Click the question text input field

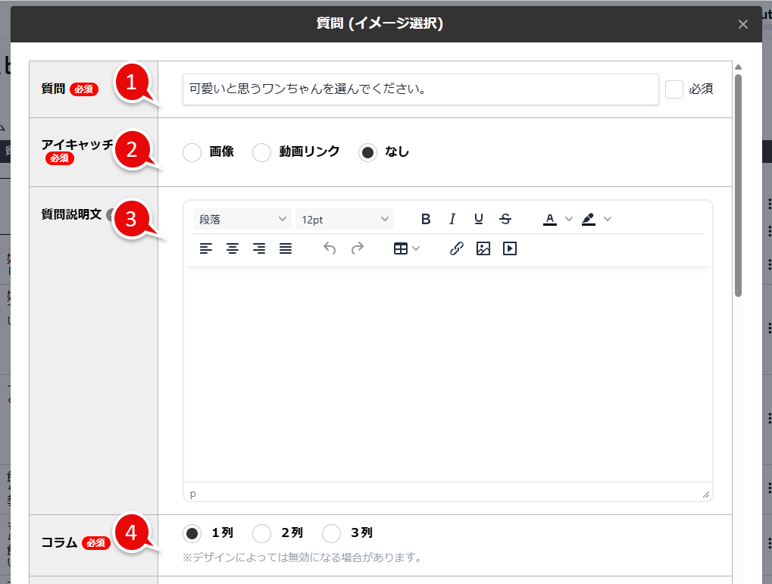(x=420, y=89)
